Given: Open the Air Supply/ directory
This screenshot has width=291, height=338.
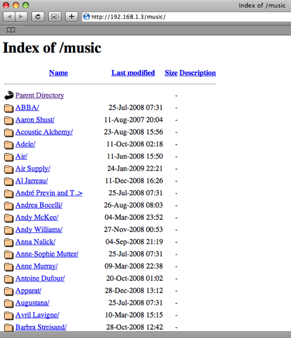Looking at the screenshot, I should pyautogui.click(x=33, y=168).
